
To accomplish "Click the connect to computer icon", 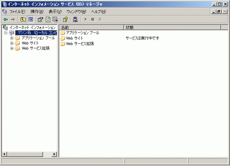I will pyautogui.click(x=75, y=19).
